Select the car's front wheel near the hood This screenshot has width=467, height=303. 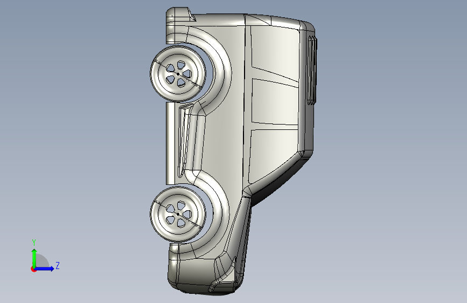coord(178,214)
